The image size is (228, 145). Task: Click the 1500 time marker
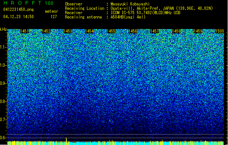[220, 31]
